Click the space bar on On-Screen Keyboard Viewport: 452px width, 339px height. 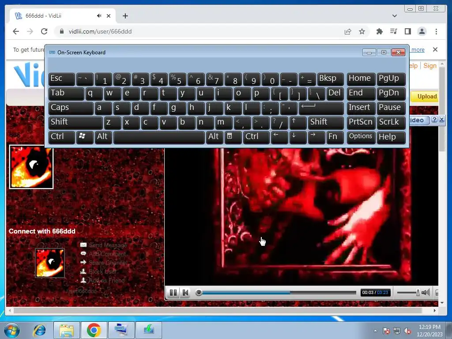click(159, 137)
